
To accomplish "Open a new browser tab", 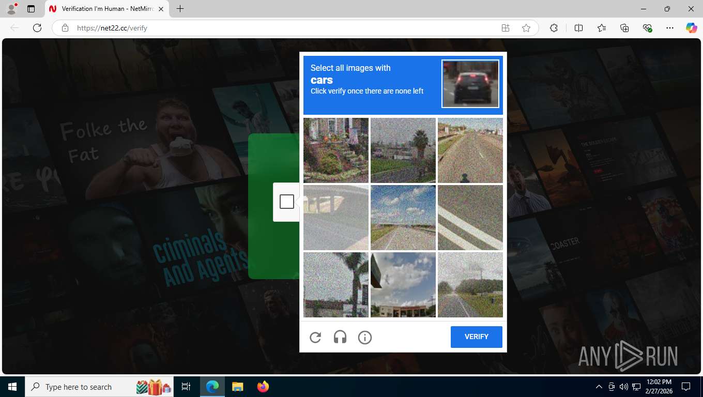I will point(180,9).
